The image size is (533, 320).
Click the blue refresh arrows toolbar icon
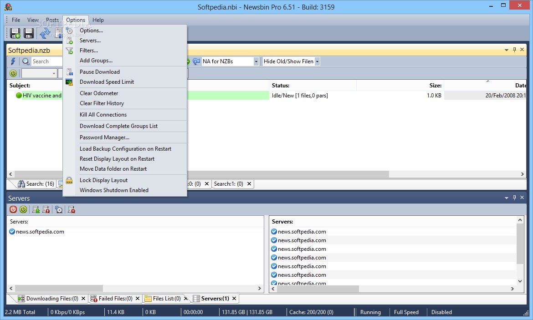(x=45, y=33)
